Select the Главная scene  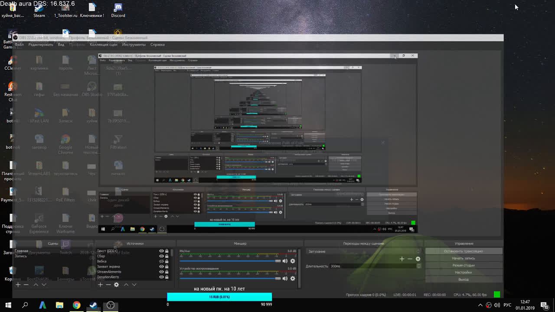(x=22, y=251)
